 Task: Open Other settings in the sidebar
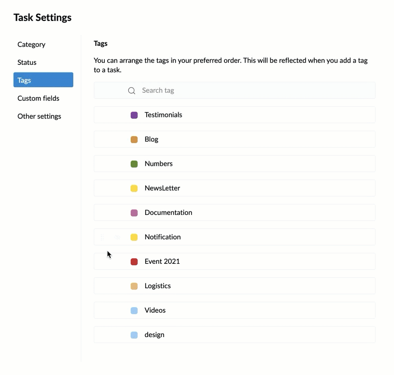(39, 116)
